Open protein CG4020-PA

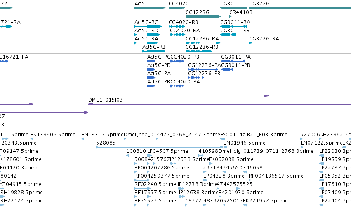point(185,82)
